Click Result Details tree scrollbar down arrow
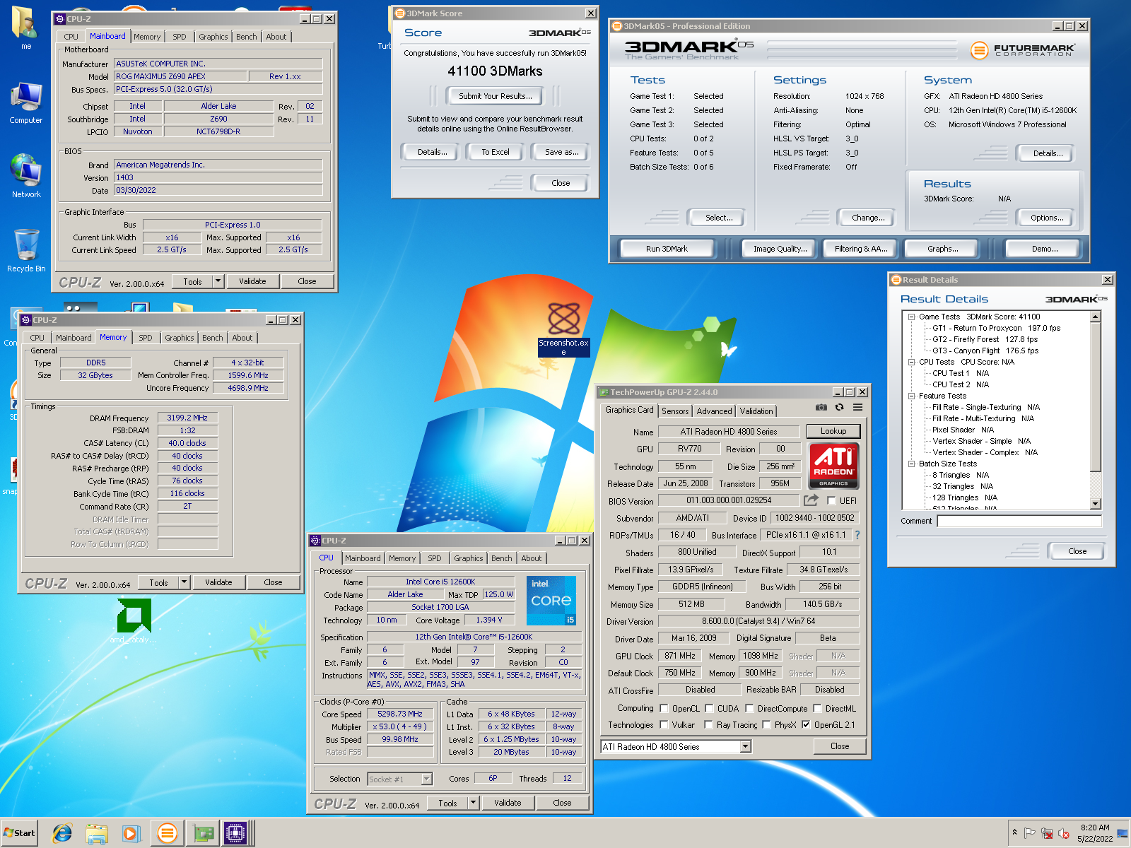 [x=1096, y=504]
